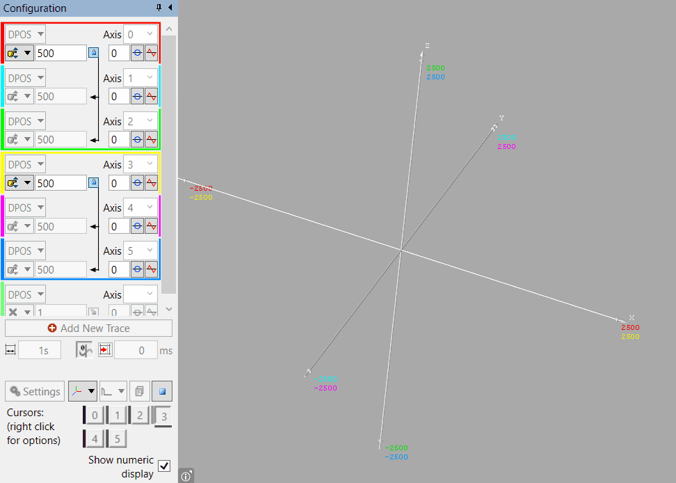Click the copy icon next to Settings
This screenshot has height=483, width=676.
(x=139, y=391)
